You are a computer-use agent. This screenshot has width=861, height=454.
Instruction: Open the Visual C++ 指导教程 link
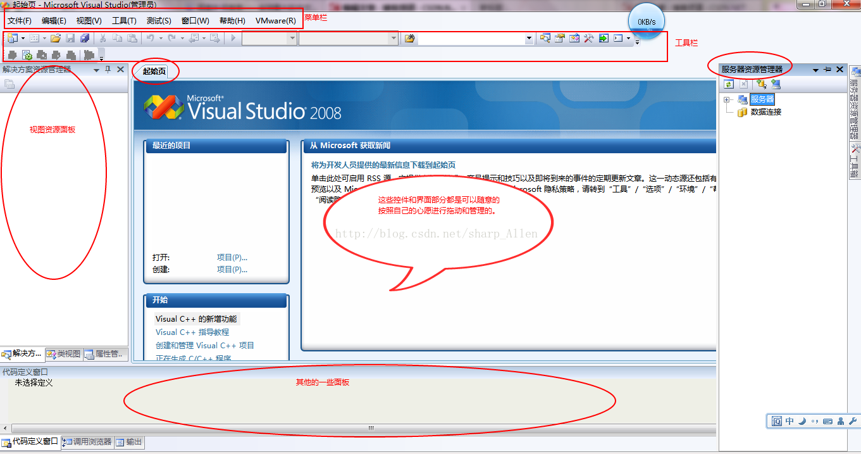click(x=192, y=332)
